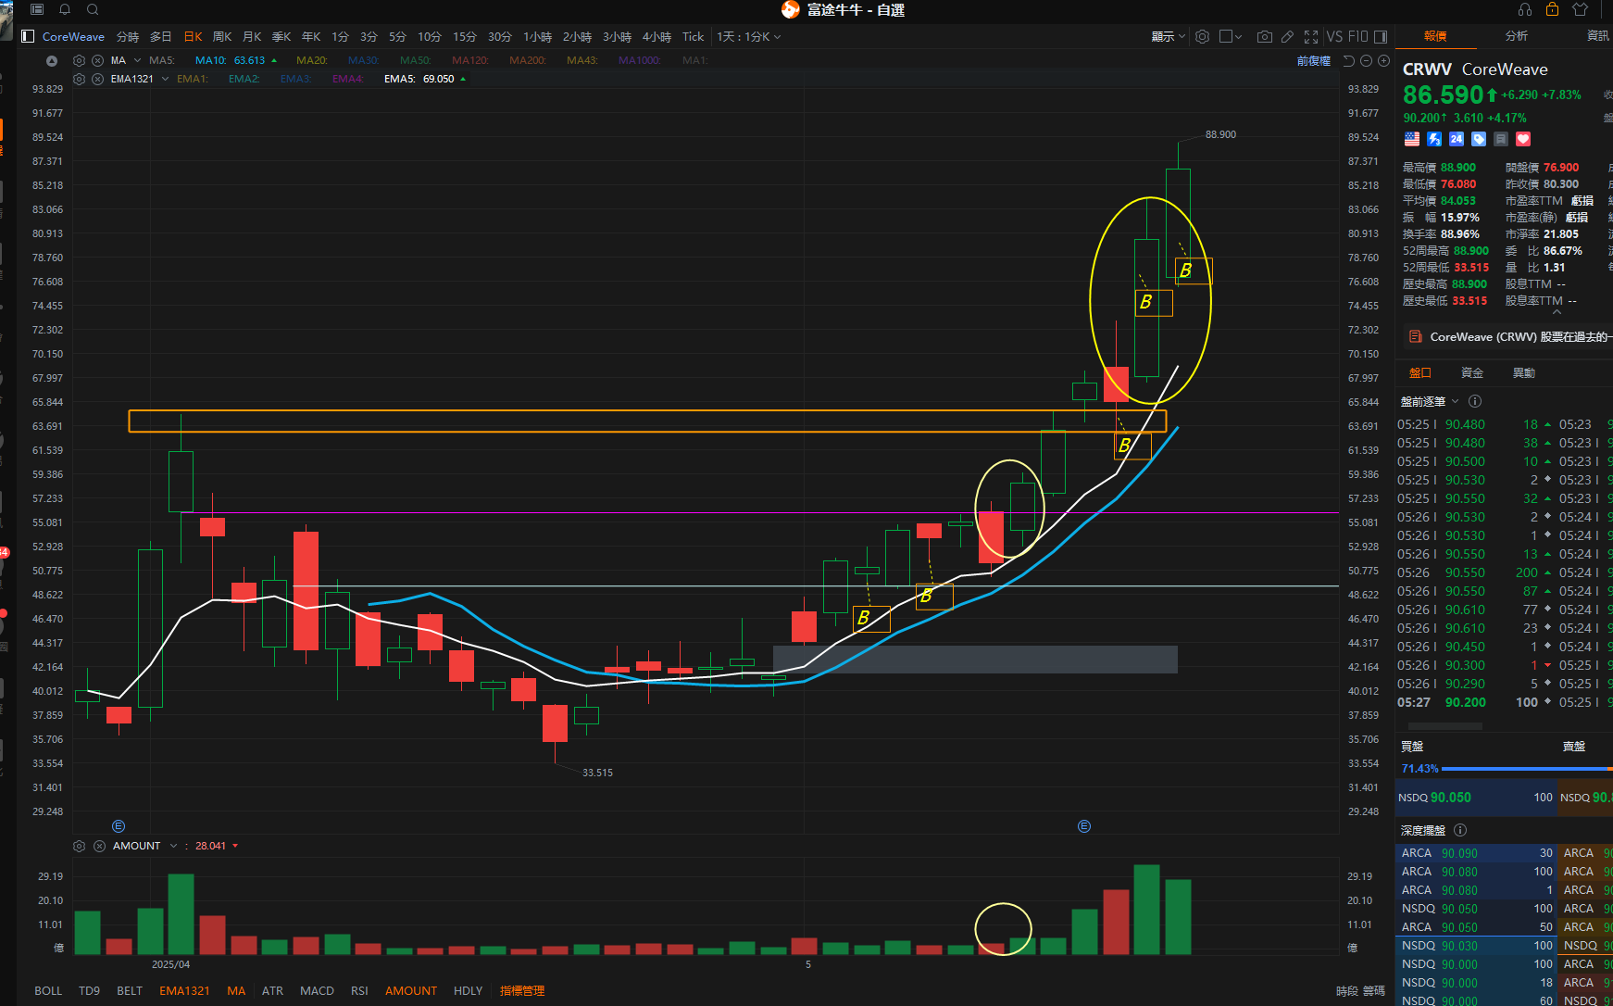
Task: Toggle the RSI indicator
Action: coord(359,991)
